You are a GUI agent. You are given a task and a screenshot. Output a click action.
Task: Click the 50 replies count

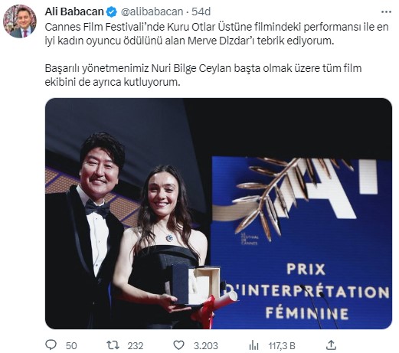point(71,345)
